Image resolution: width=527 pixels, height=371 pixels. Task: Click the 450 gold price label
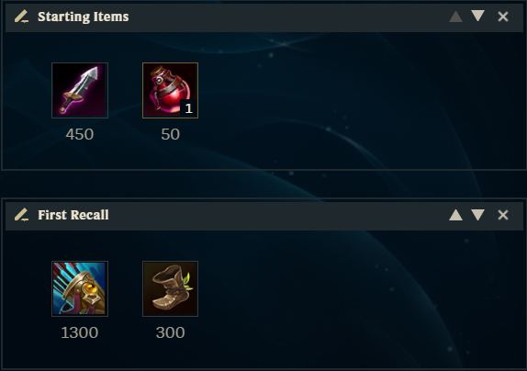(x=80, y=134)
